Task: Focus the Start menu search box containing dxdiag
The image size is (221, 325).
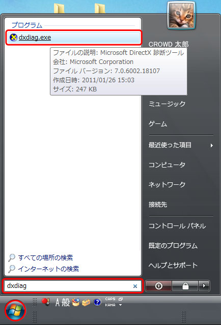Action: pyautogui.click(x=73, y=286)
